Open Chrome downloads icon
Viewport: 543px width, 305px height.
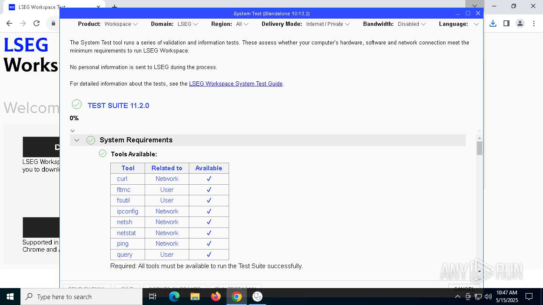pos(493,24)
